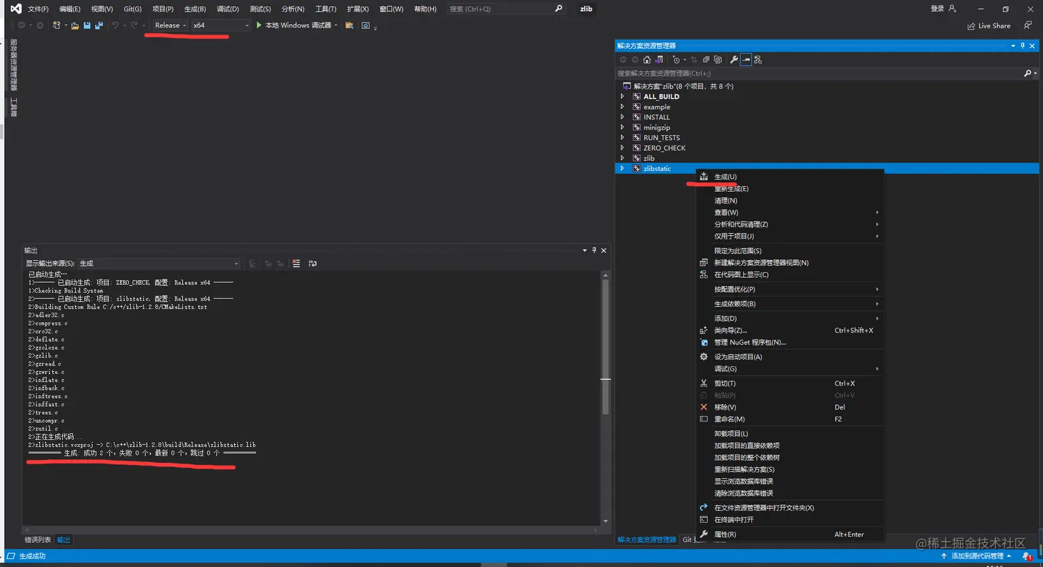Expand the minigzip project node
Viewport: 1043px width, 567px height.
tap(622, 128)
